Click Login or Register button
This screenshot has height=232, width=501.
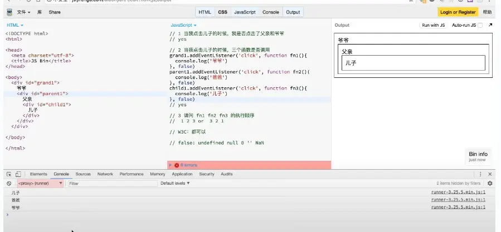coord(458,12)
